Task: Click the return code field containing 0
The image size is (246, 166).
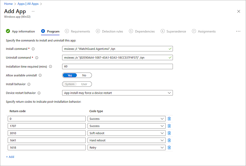Action: click(47, 119)
